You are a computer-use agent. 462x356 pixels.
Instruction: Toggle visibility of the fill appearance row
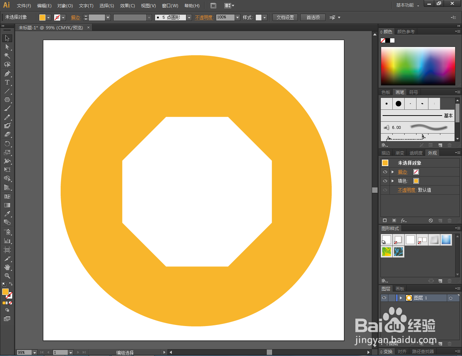[x=385, y=181]
